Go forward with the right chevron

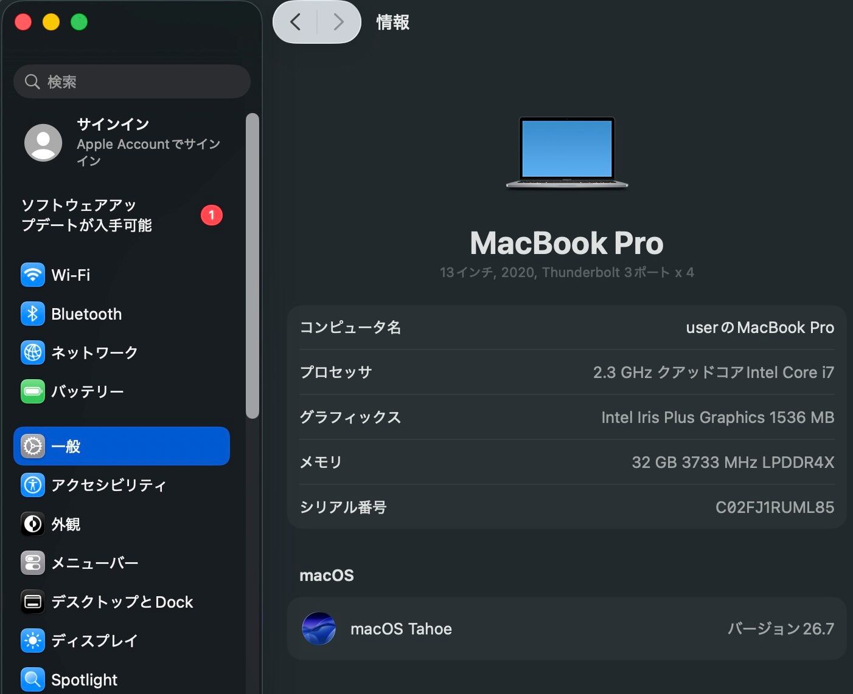point(339,22)
